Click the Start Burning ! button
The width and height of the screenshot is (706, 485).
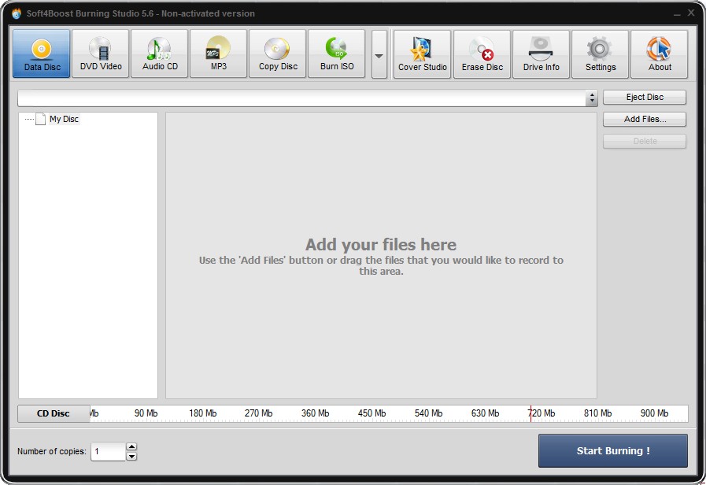(x=613, y=451)
